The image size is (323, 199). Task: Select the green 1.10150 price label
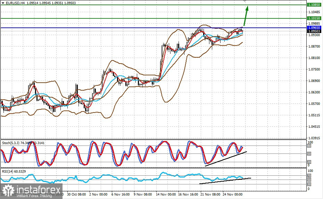[314, 18]
